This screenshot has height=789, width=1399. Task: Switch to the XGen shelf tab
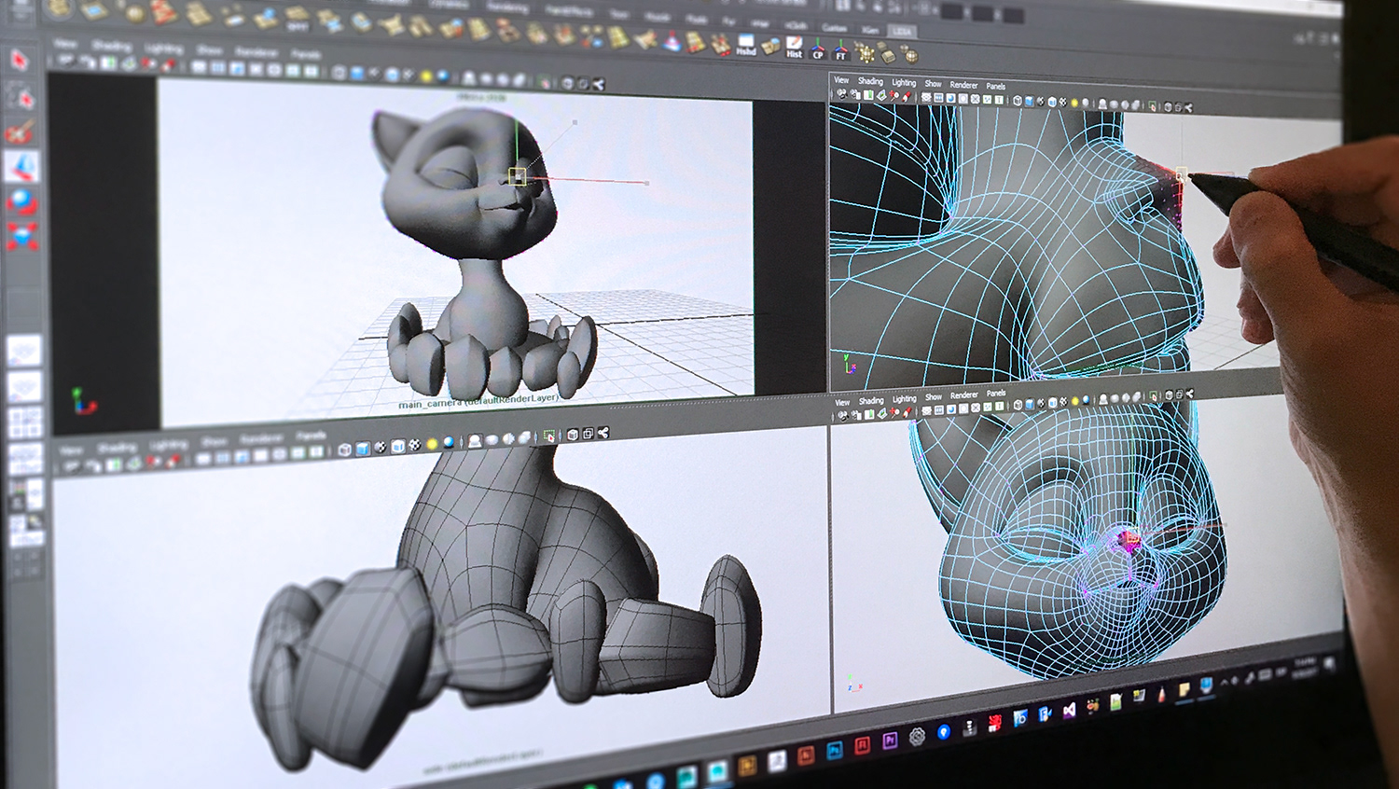point(870,31)
